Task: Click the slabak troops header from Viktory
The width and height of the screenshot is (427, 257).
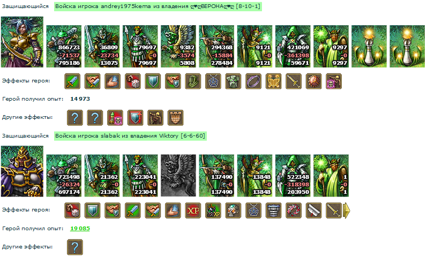Action: pyautogui.click(x=130, y=135)
